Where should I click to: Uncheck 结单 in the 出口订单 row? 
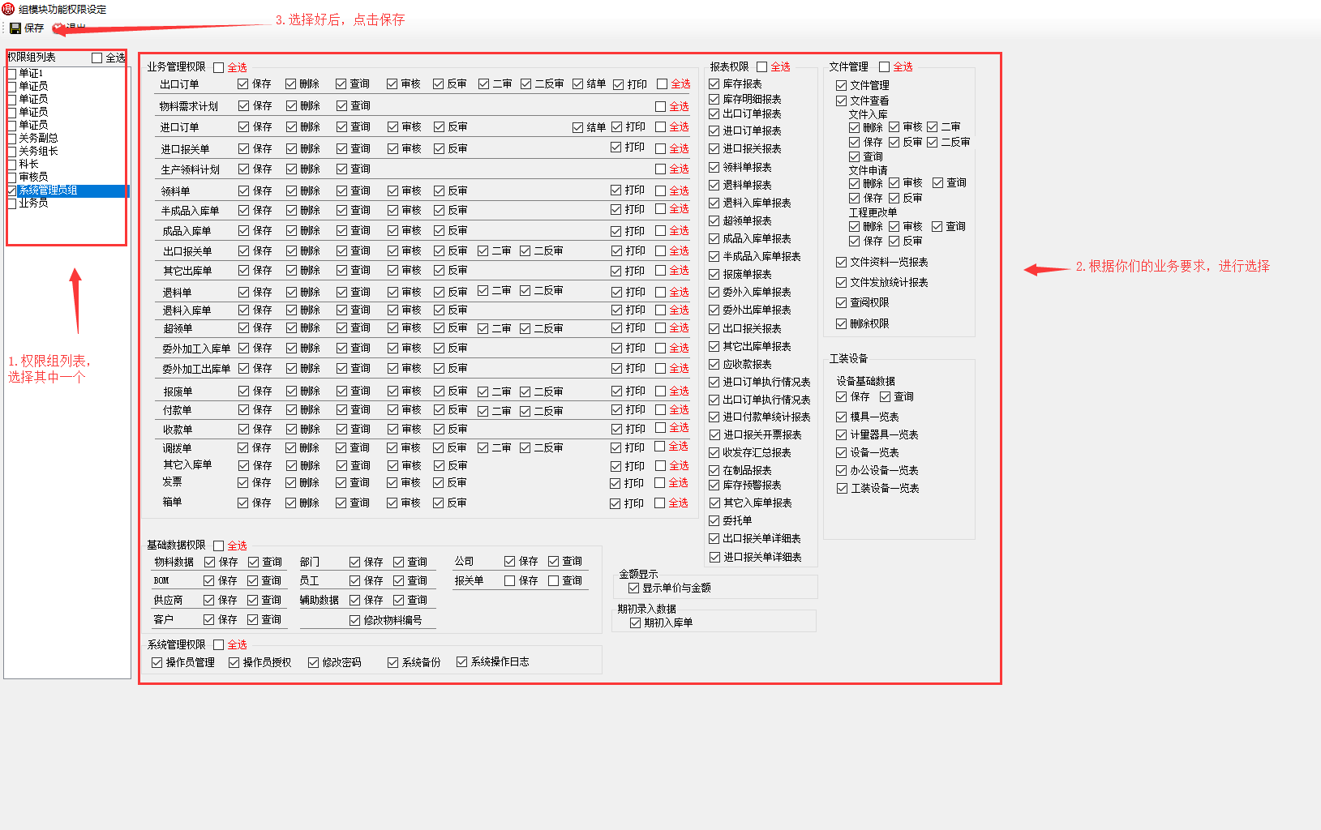[577, 83]
